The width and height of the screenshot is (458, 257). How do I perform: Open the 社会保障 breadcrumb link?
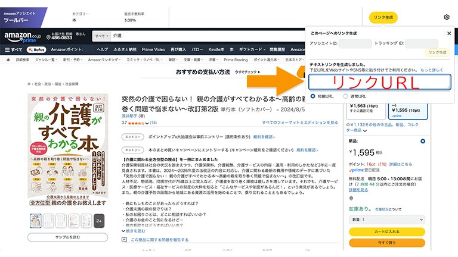click(x=72, y=84)
